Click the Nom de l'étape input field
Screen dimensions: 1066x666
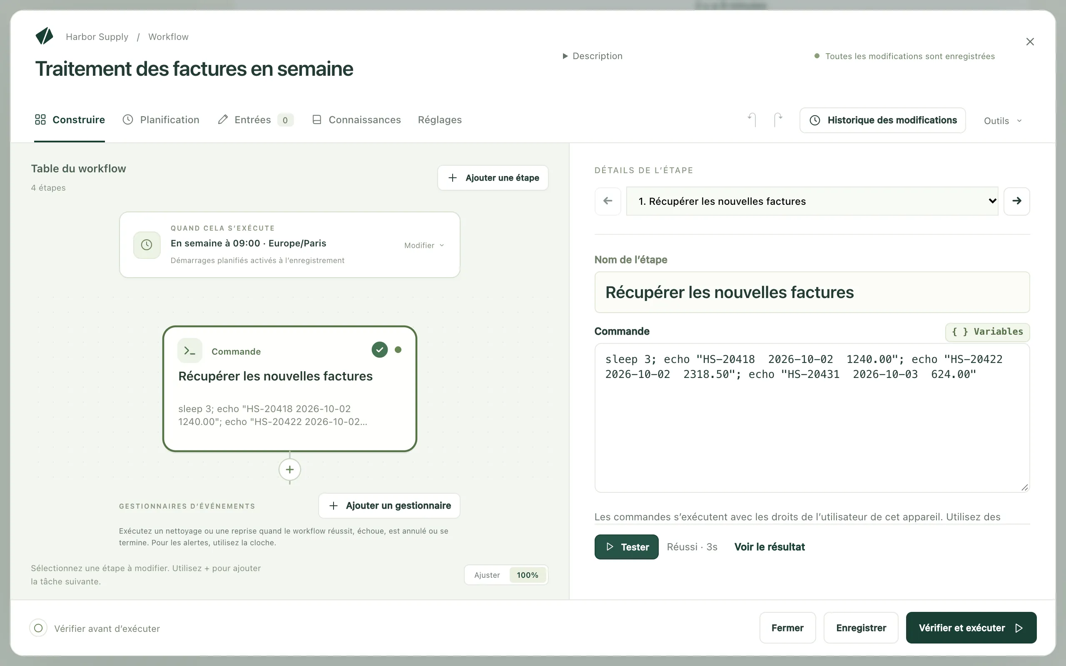coord(812,293)
